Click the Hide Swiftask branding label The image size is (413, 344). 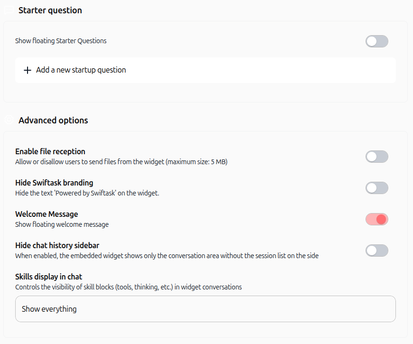pos(54,183)
